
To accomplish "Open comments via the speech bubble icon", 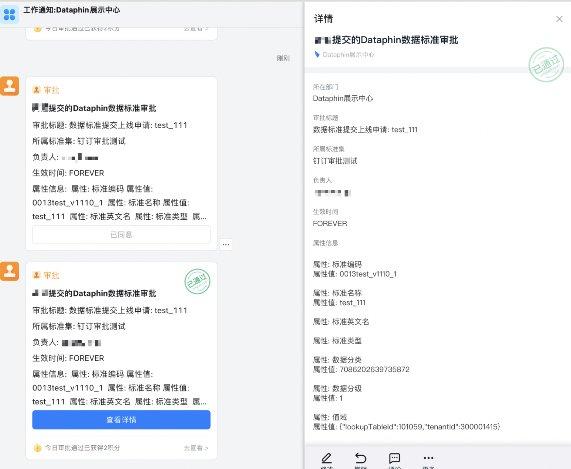I will click(394, 458).
